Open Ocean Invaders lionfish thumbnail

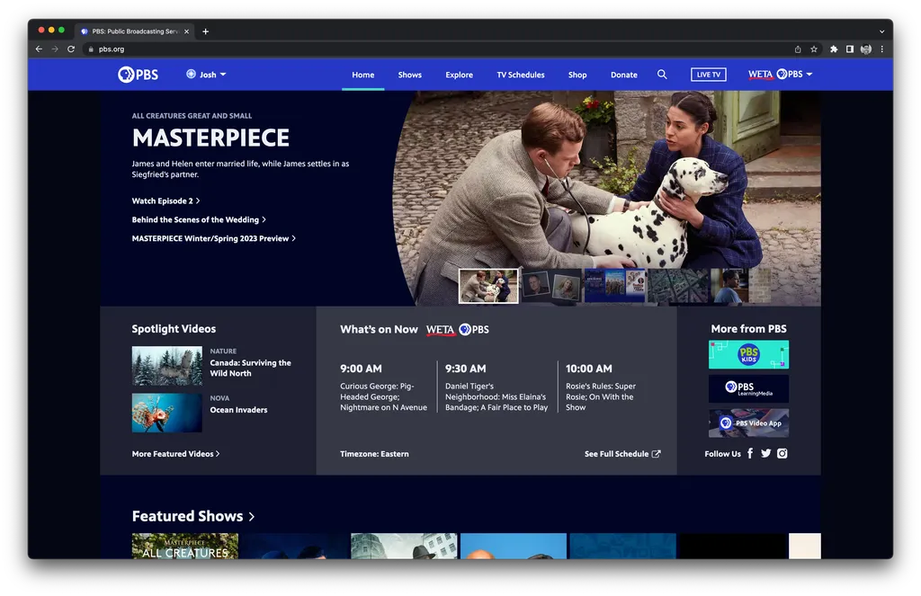166,413
